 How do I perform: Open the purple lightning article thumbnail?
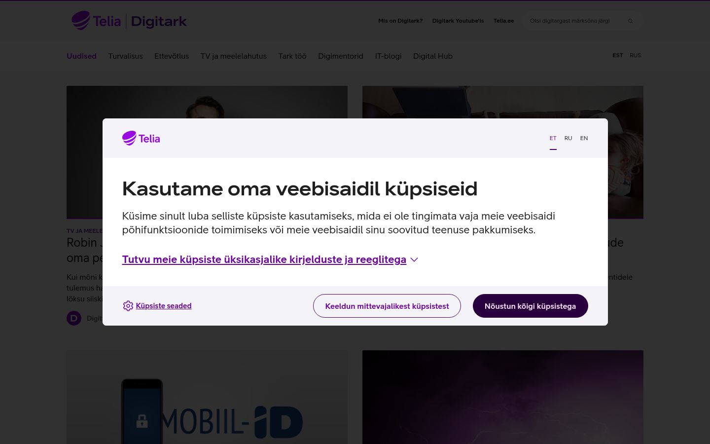[x=503, y=397]
